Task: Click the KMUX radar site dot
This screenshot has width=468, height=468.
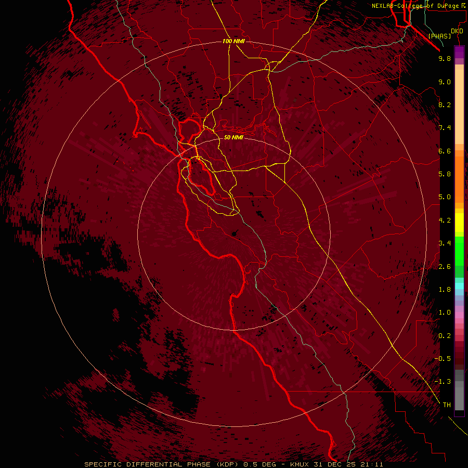Action: click(234, 234)
